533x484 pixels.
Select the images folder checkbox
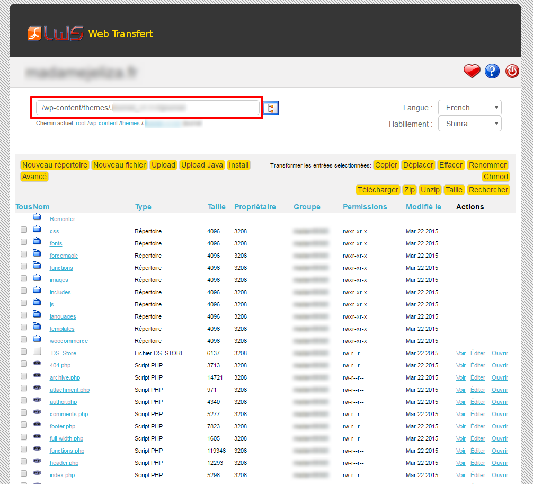(24, 278)
